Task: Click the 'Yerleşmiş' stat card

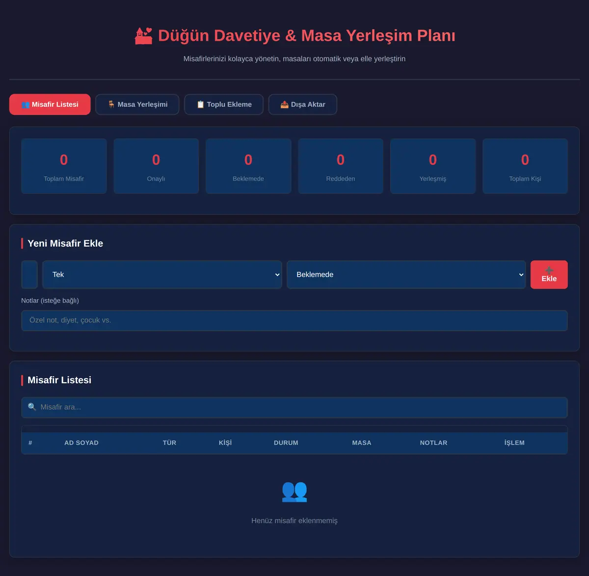Action: point(433,166)
